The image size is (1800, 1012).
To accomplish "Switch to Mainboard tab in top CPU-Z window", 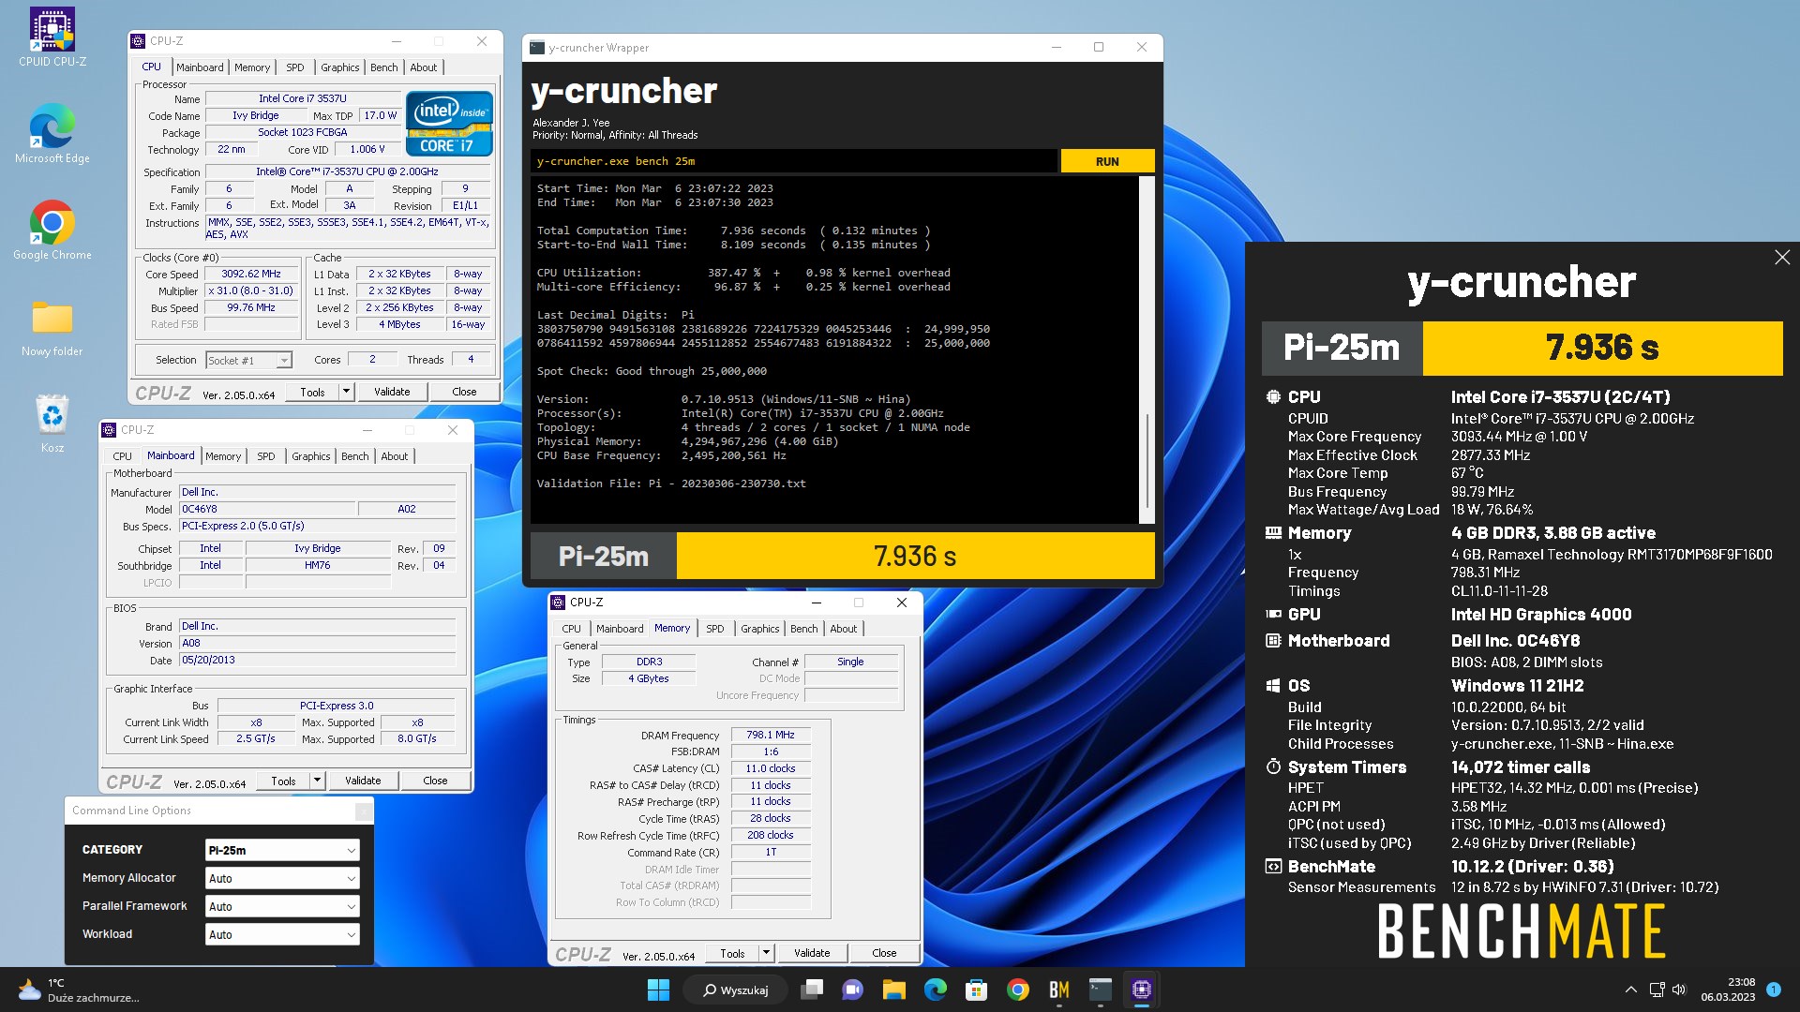I will pyautogui.click(x=200, y=67).
